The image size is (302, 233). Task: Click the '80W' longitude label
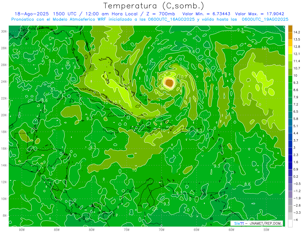point(92,229)
